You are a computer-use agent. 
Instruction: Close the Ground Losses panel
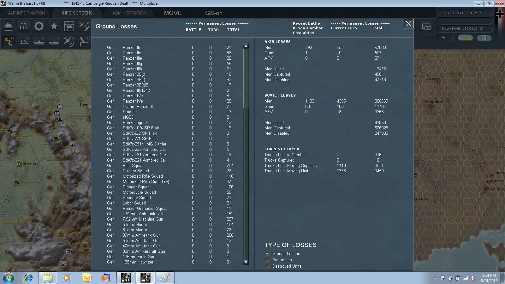409,24
